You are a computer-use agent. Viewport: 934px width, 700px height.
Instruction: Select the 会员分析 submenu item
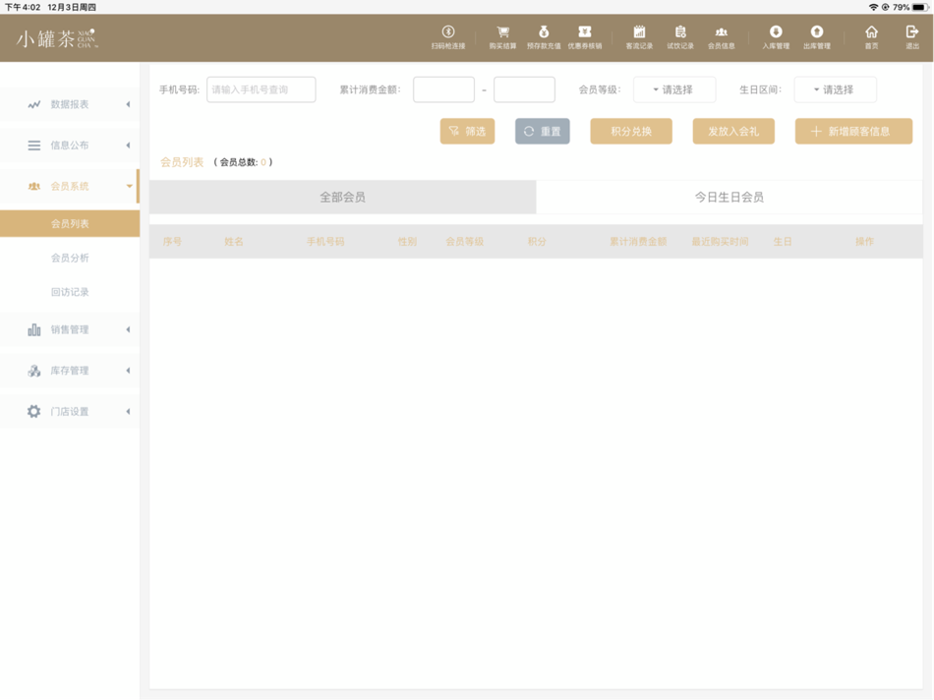click(x=70, y=258)
